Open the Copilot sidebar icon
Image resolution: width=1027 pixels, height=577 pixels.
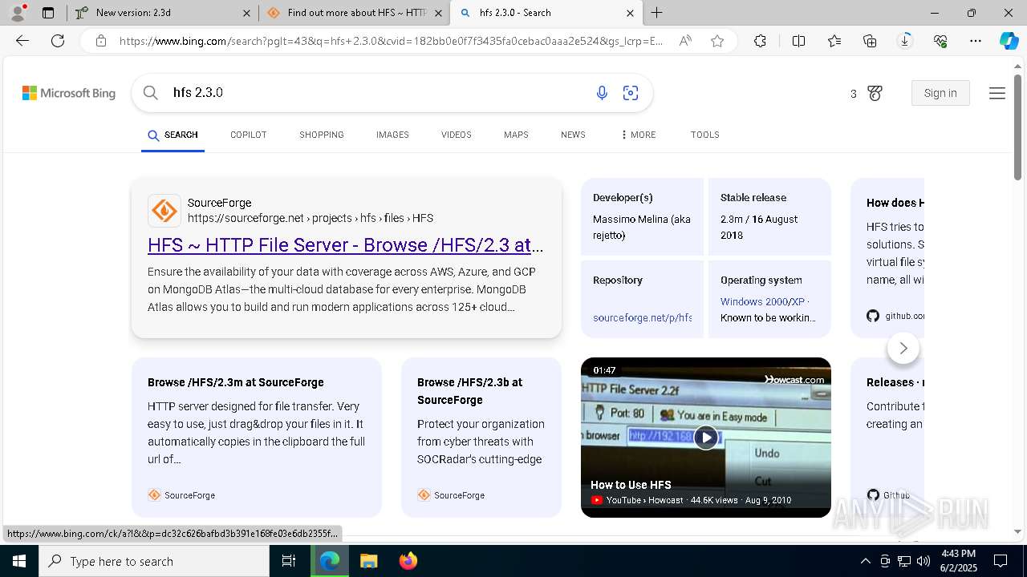coord(1009,41)
